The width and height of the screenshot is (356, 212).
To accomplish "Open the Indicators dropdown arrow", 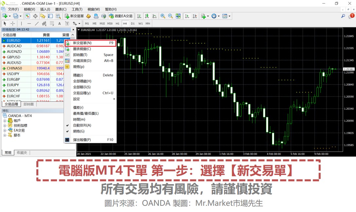I will [208, 16].
